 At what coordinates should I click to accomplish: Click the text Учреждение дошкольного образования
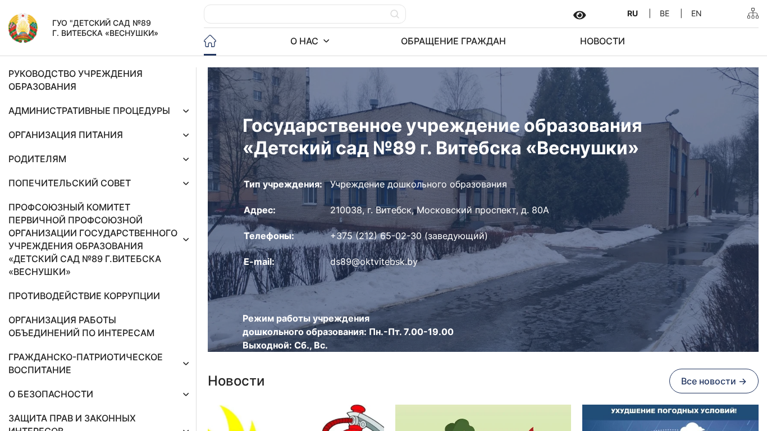coord(418,184)
